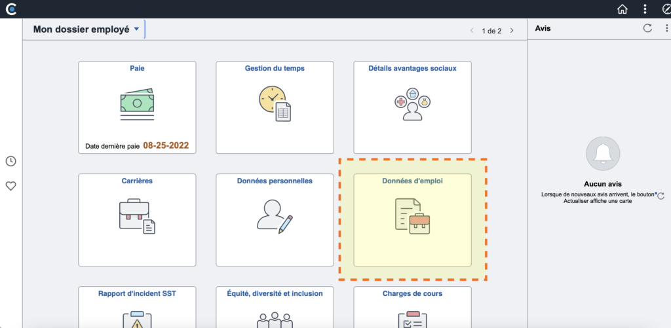Click the compass navigator icon
This screenshot has height=328, width=671.
click(x=666, y=9)
